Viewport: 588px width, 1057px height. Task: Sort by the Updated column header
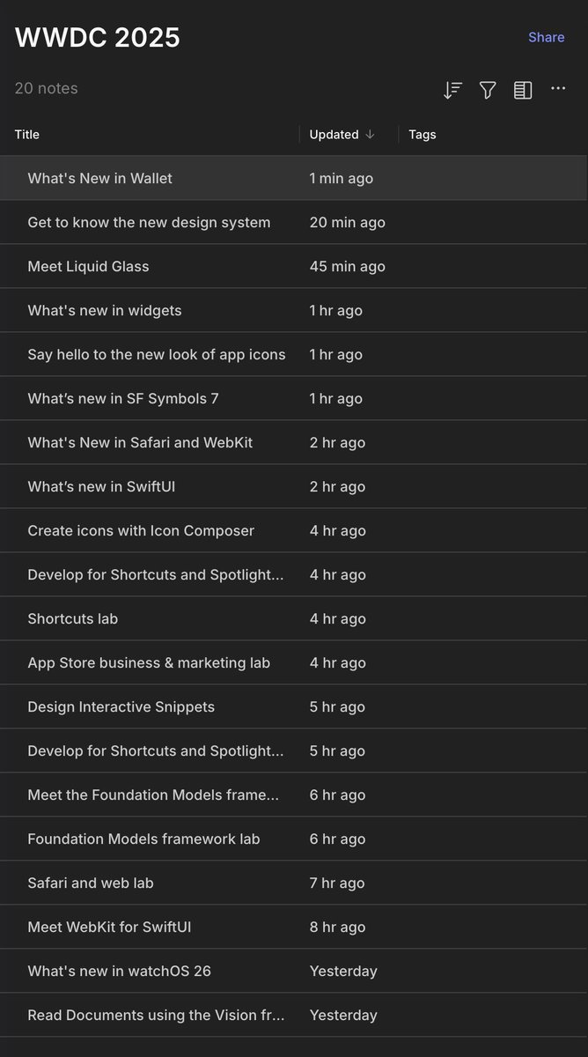342,135
